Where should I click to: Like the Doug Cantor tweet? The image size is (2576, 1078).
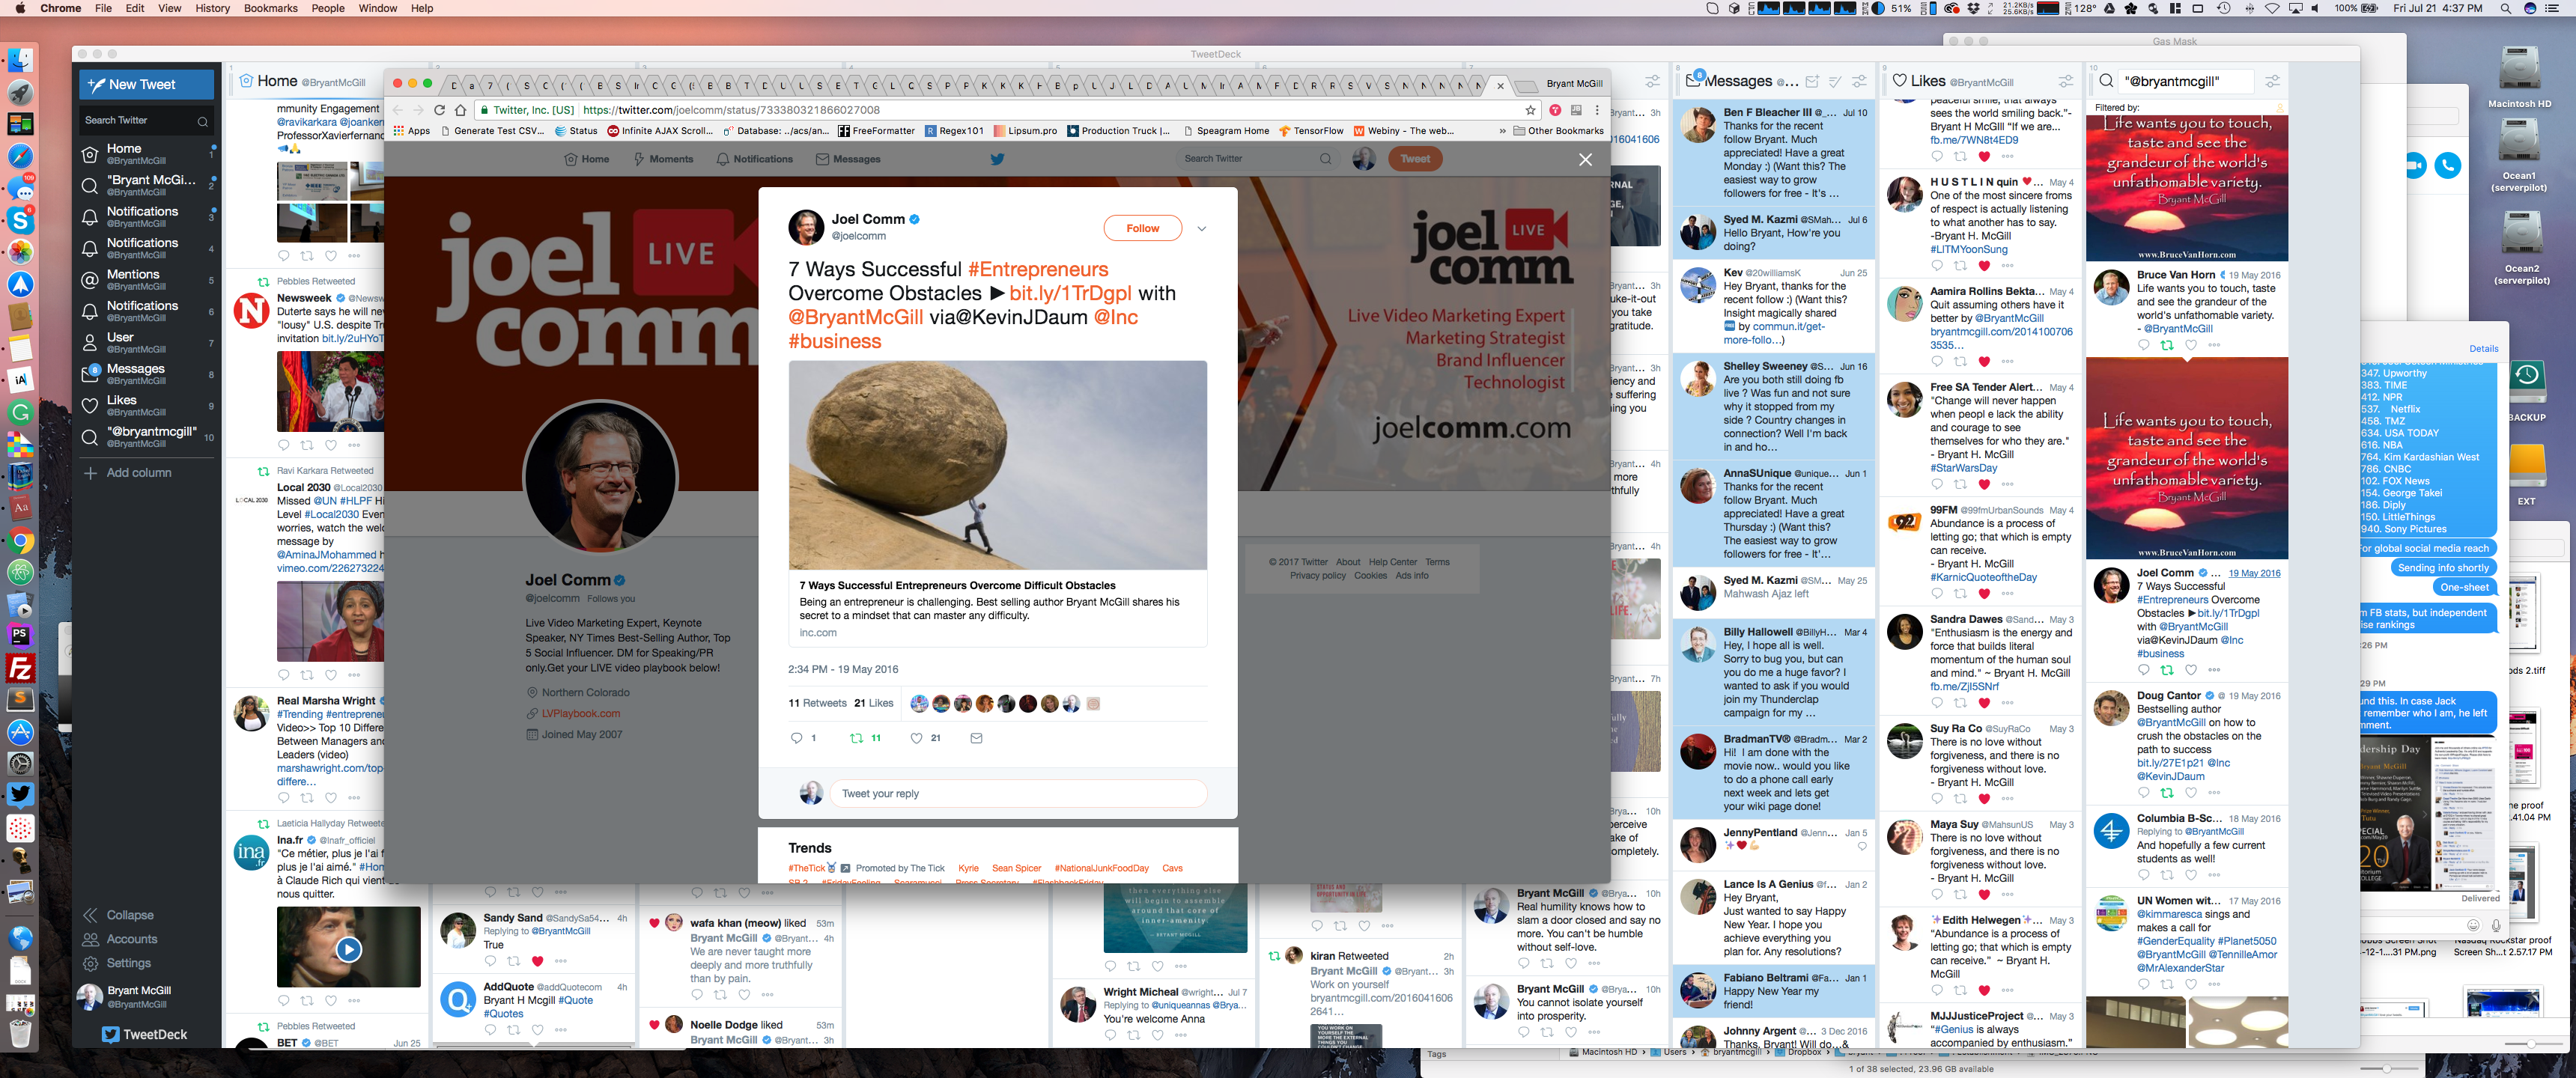click(x=2190, y=792)
